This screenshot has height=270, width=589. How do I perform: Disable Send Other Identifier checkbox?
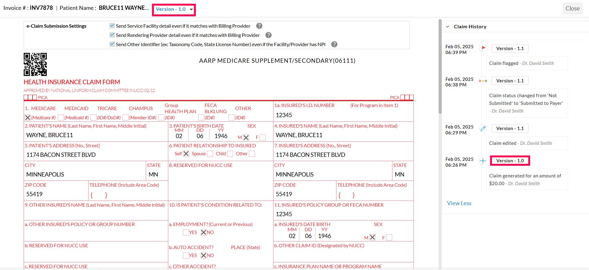tap(112, 44)
